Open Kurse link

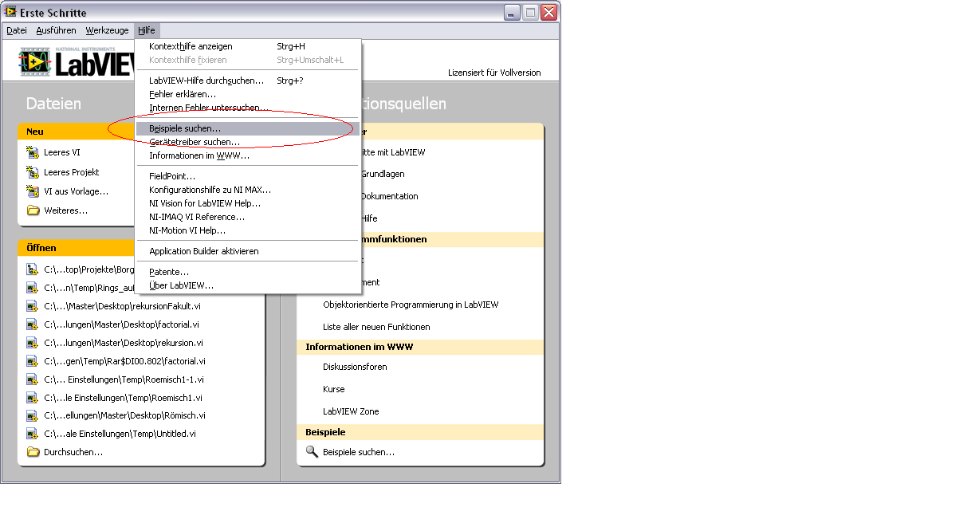(334, 389)
